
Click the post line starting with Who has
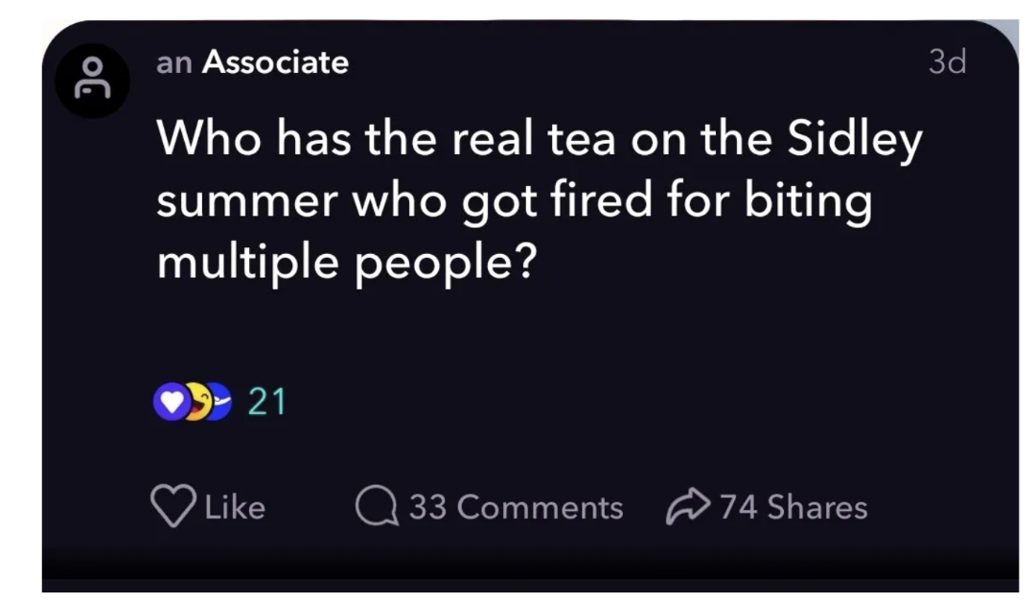click(539, 141)
